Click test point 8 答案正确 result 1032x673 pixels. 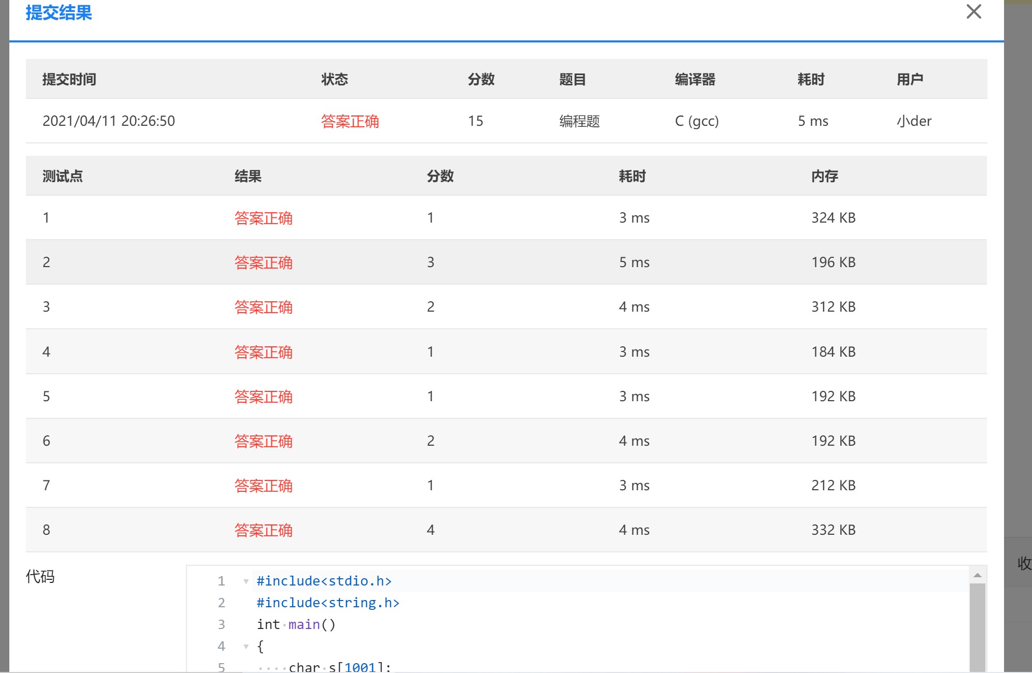263,530
